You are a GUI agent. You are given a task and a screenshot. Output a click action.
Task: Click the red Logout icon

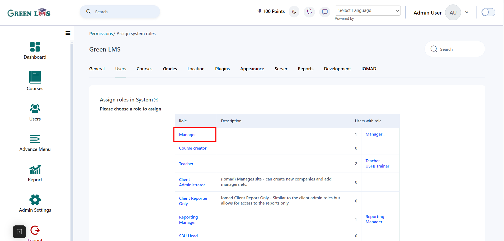35,230
